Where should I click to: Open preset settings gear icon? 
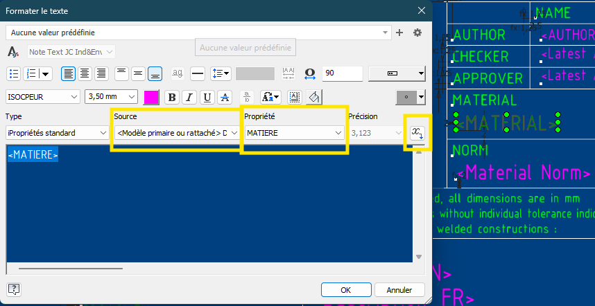[417, 33]
